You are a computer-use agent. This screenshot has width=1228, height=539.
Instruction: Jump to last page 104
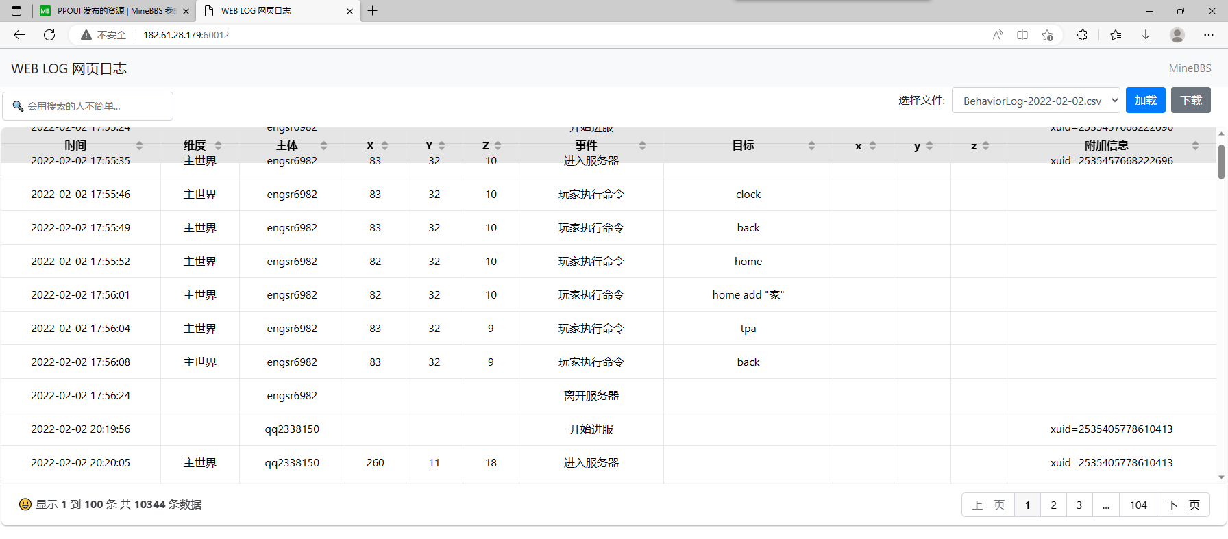(x=1138, y=505)
